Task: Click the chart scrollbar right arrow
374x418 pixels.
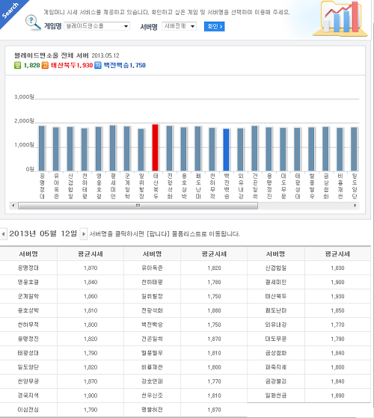Action: pos(355,206)
